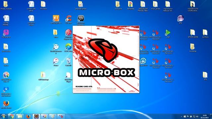The image size is (212, 119).
Task: Launch Mozilla Firefox desktop shortcut
Action: 6,104
